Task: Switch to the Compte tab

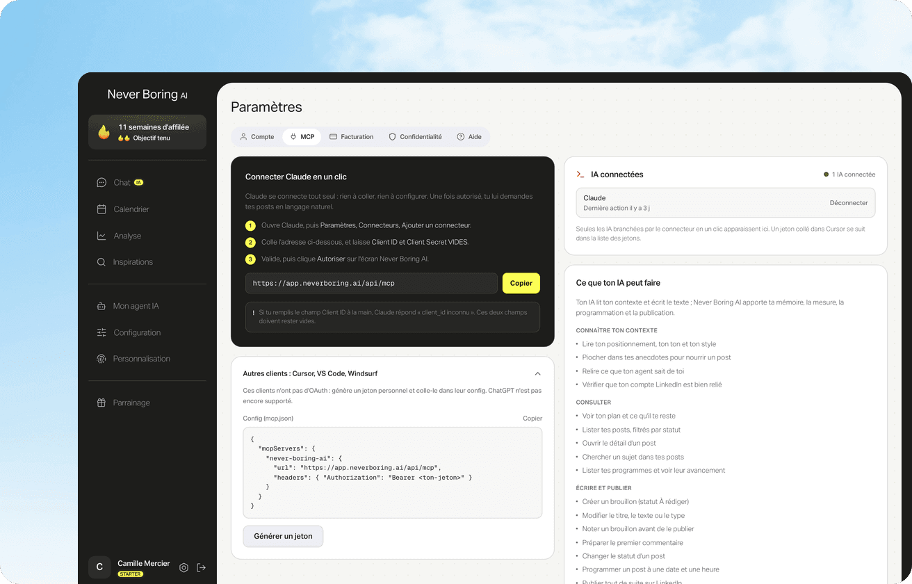Action: 256,137
